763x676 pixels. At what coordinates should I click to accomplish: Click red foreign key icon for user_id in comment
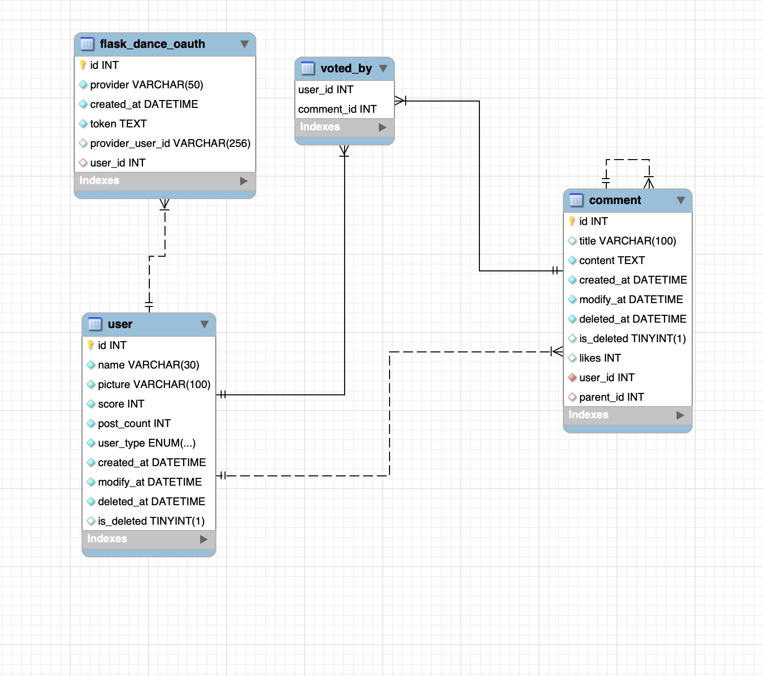tap(573, 377)
